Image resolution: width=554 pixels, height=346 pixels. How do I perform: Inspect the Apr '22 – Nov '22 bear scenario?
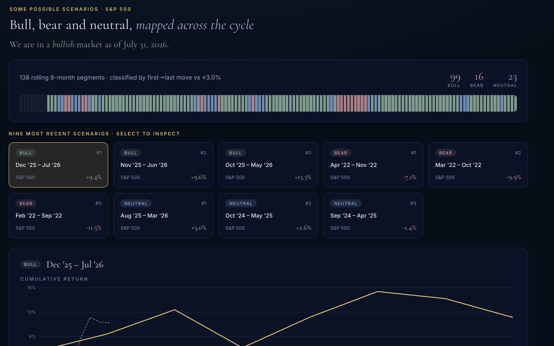coord(373,165)
